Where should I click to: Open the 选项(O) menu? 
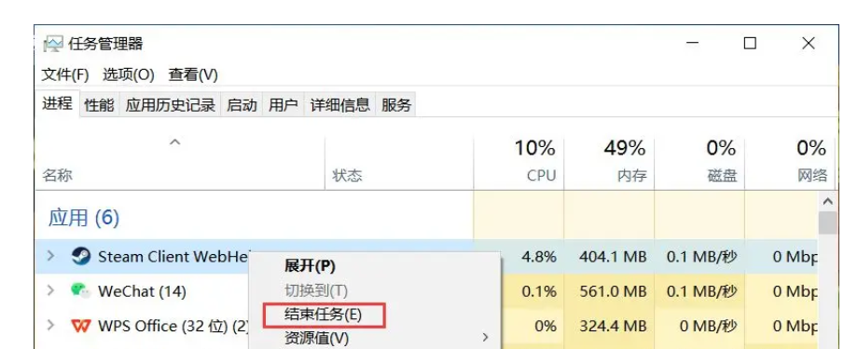(x=128, y=74)
